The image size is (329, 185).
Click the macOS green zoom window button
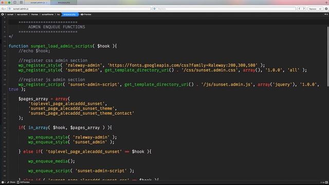9,3
